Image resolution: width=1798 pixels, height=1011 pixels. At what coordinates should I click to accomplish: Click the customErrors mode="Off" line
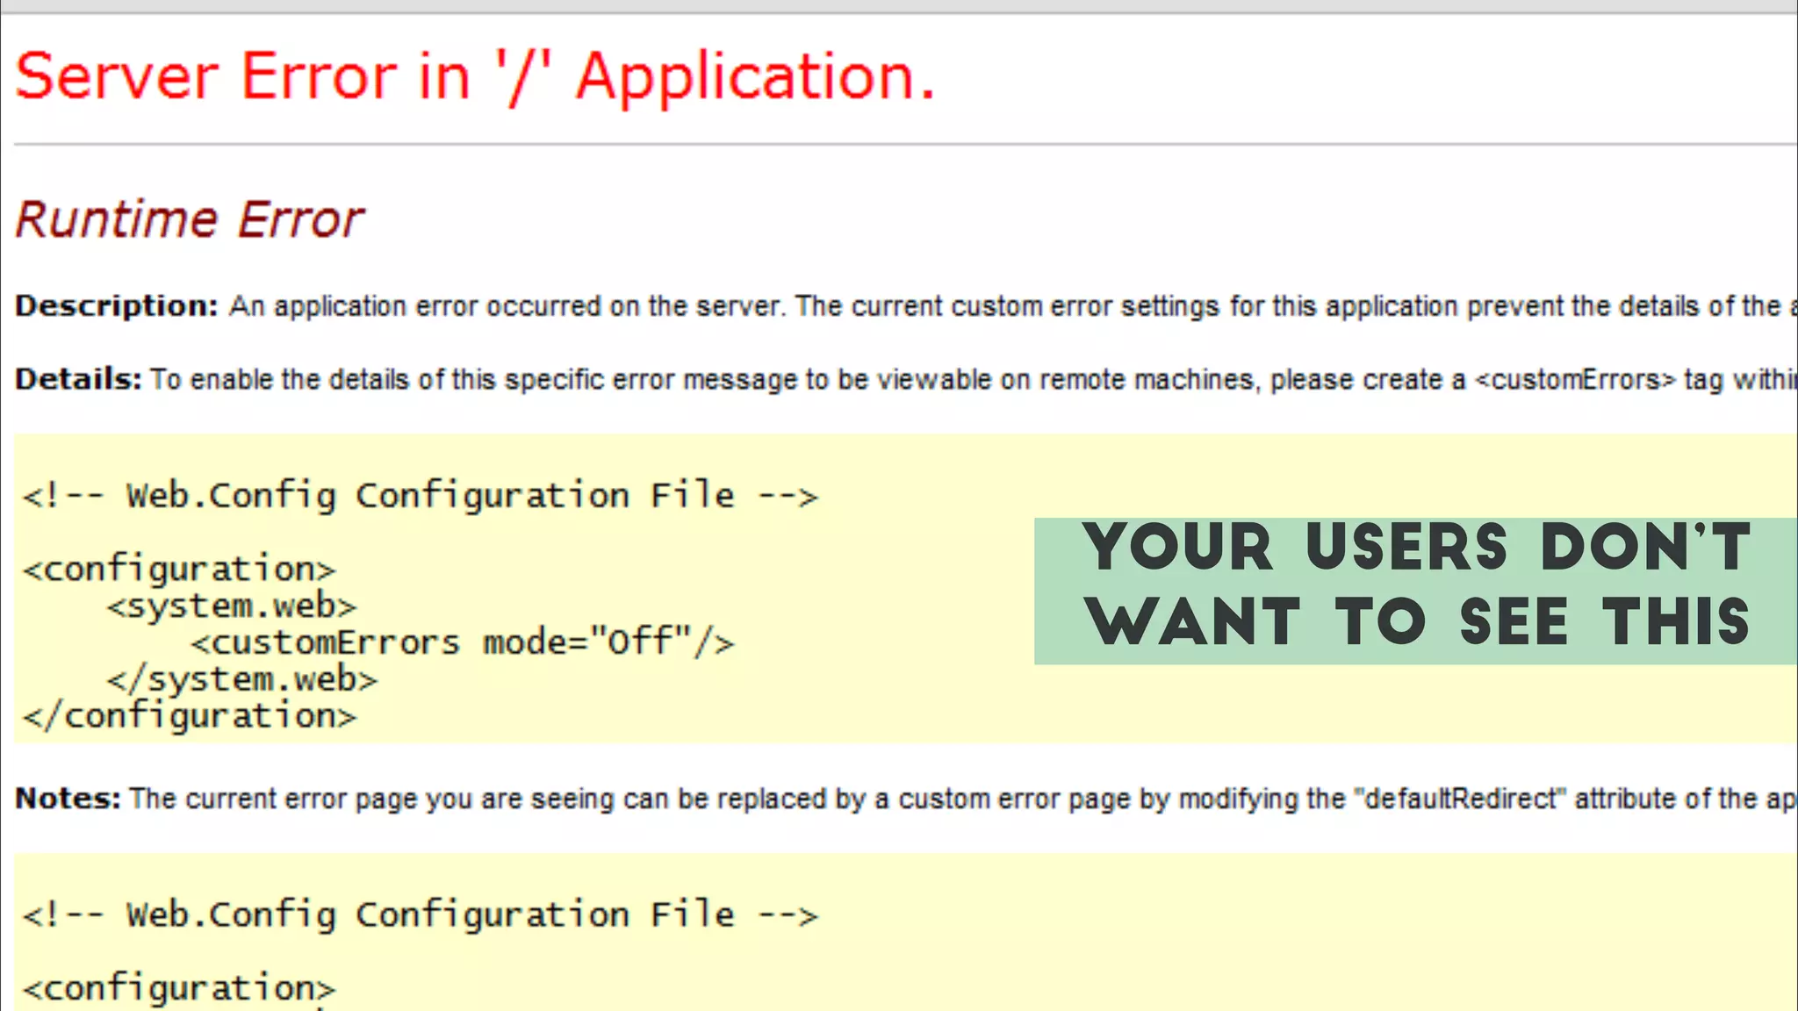[462, 642]
